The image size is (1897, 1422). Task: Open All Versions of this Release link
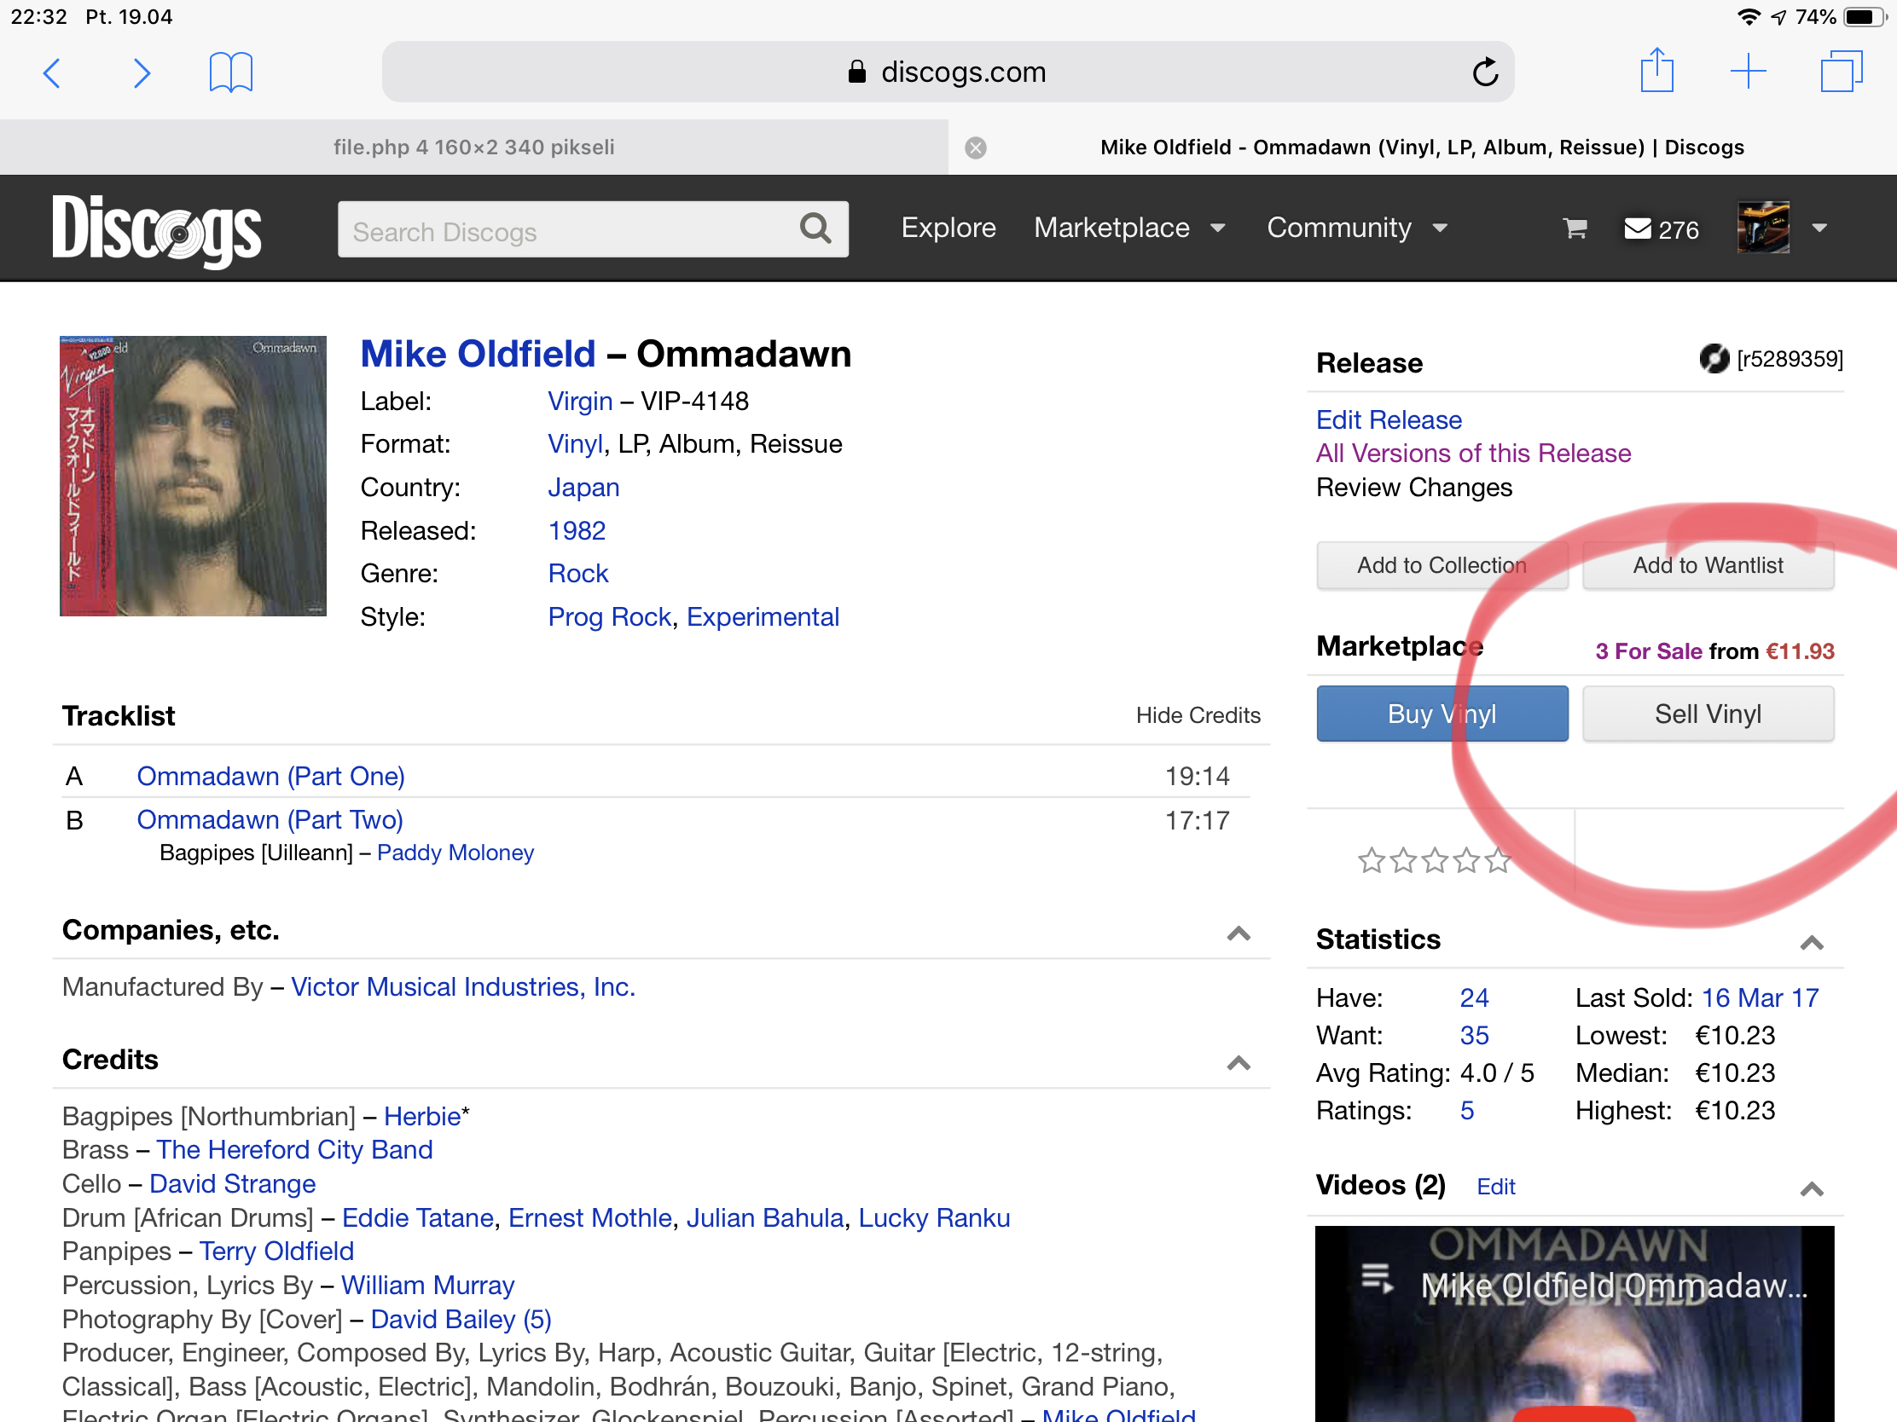(1472, 454)
